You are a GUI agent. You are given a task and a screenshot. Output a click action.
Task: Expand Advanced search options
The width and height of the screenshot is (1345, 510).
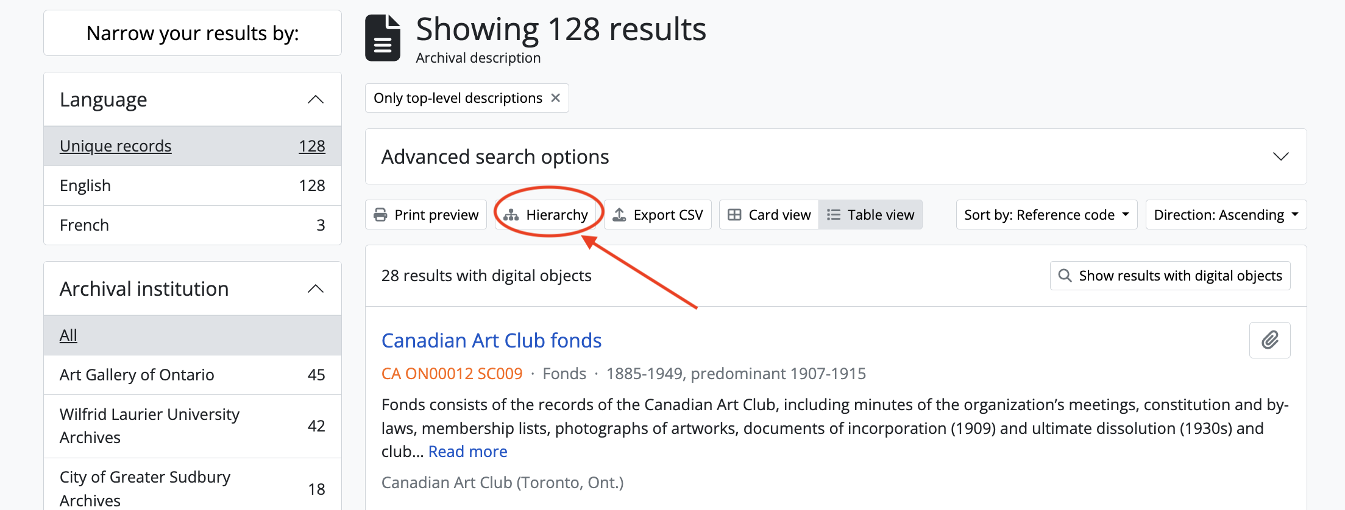coord(1280,156)
